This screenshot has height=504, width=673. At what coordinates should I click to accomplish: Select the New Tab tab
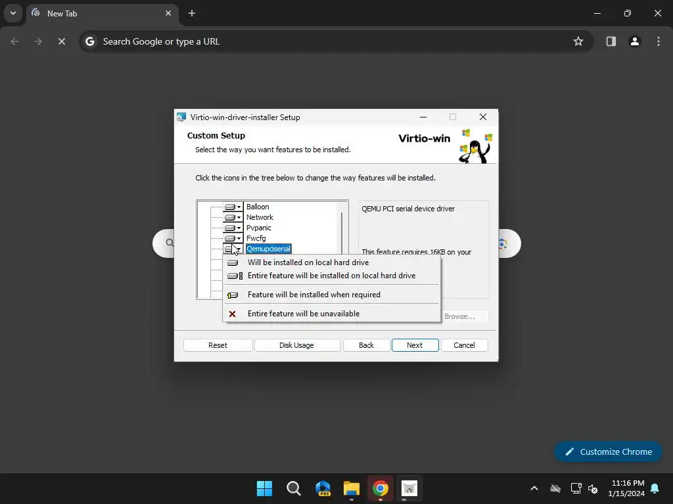103,13
